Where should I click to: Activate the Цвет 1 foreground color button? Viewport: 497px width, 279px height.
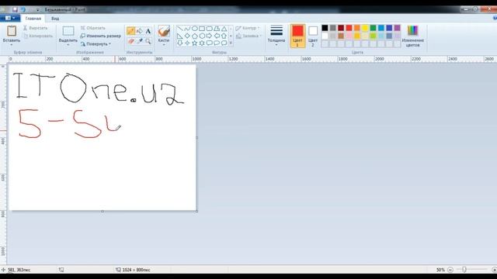click(x=297, y=36)
